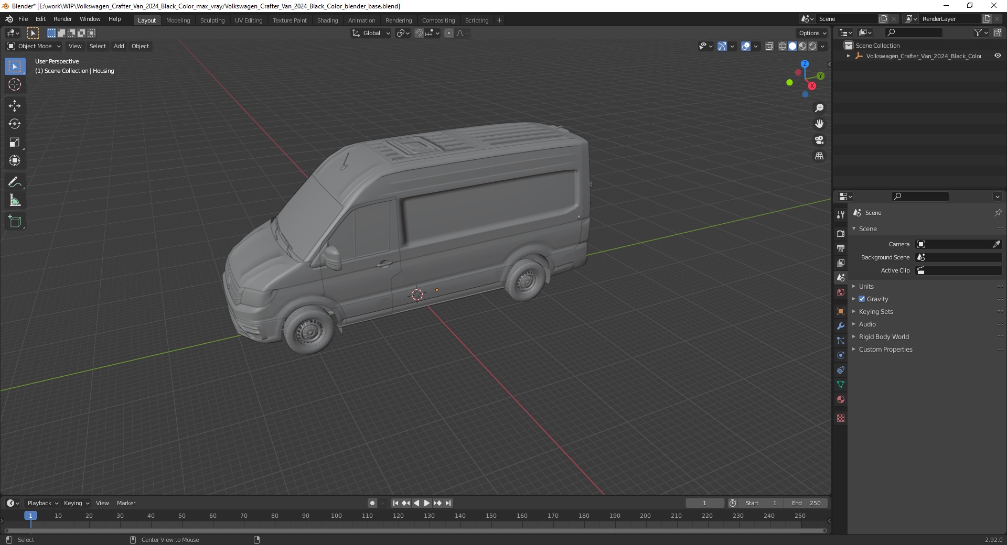Open the World properties tab
This screenshot has height=545, width=1007.
coord(841,292)
